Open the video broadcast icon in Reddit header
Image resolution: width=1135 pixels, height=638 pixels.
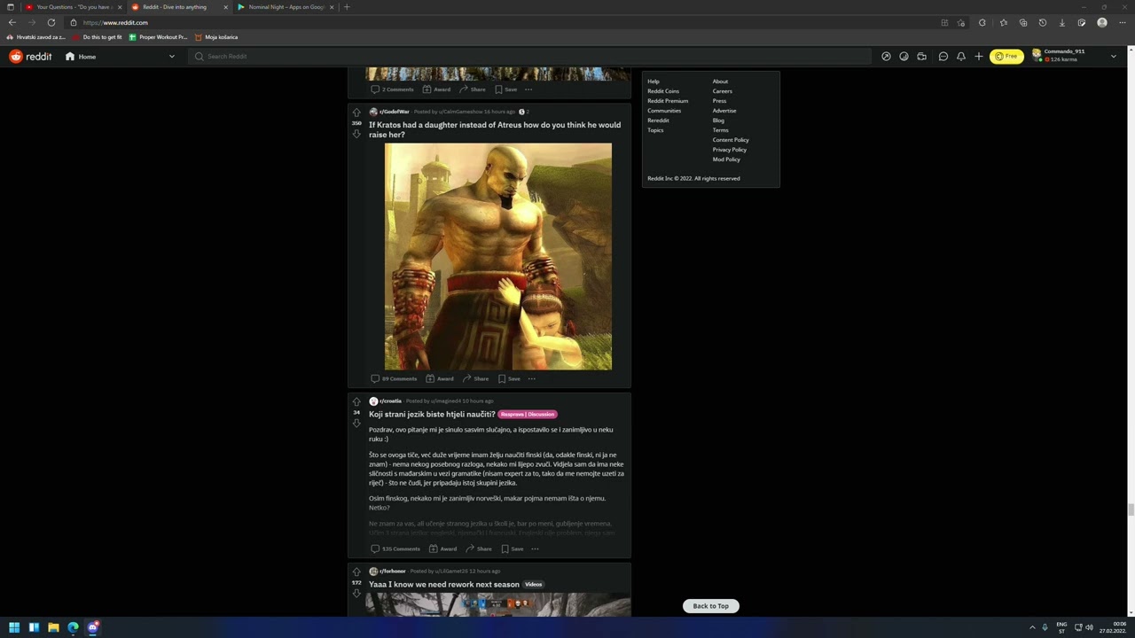pyautogui.click(x=922, y=56)
